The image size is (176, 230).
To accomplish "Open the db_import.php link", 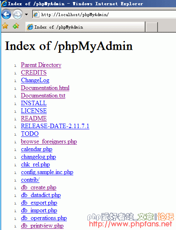I will [39, 211].
